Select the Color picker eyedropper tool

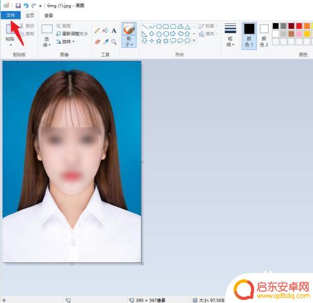pyautogui.click(x=106, y=42)
